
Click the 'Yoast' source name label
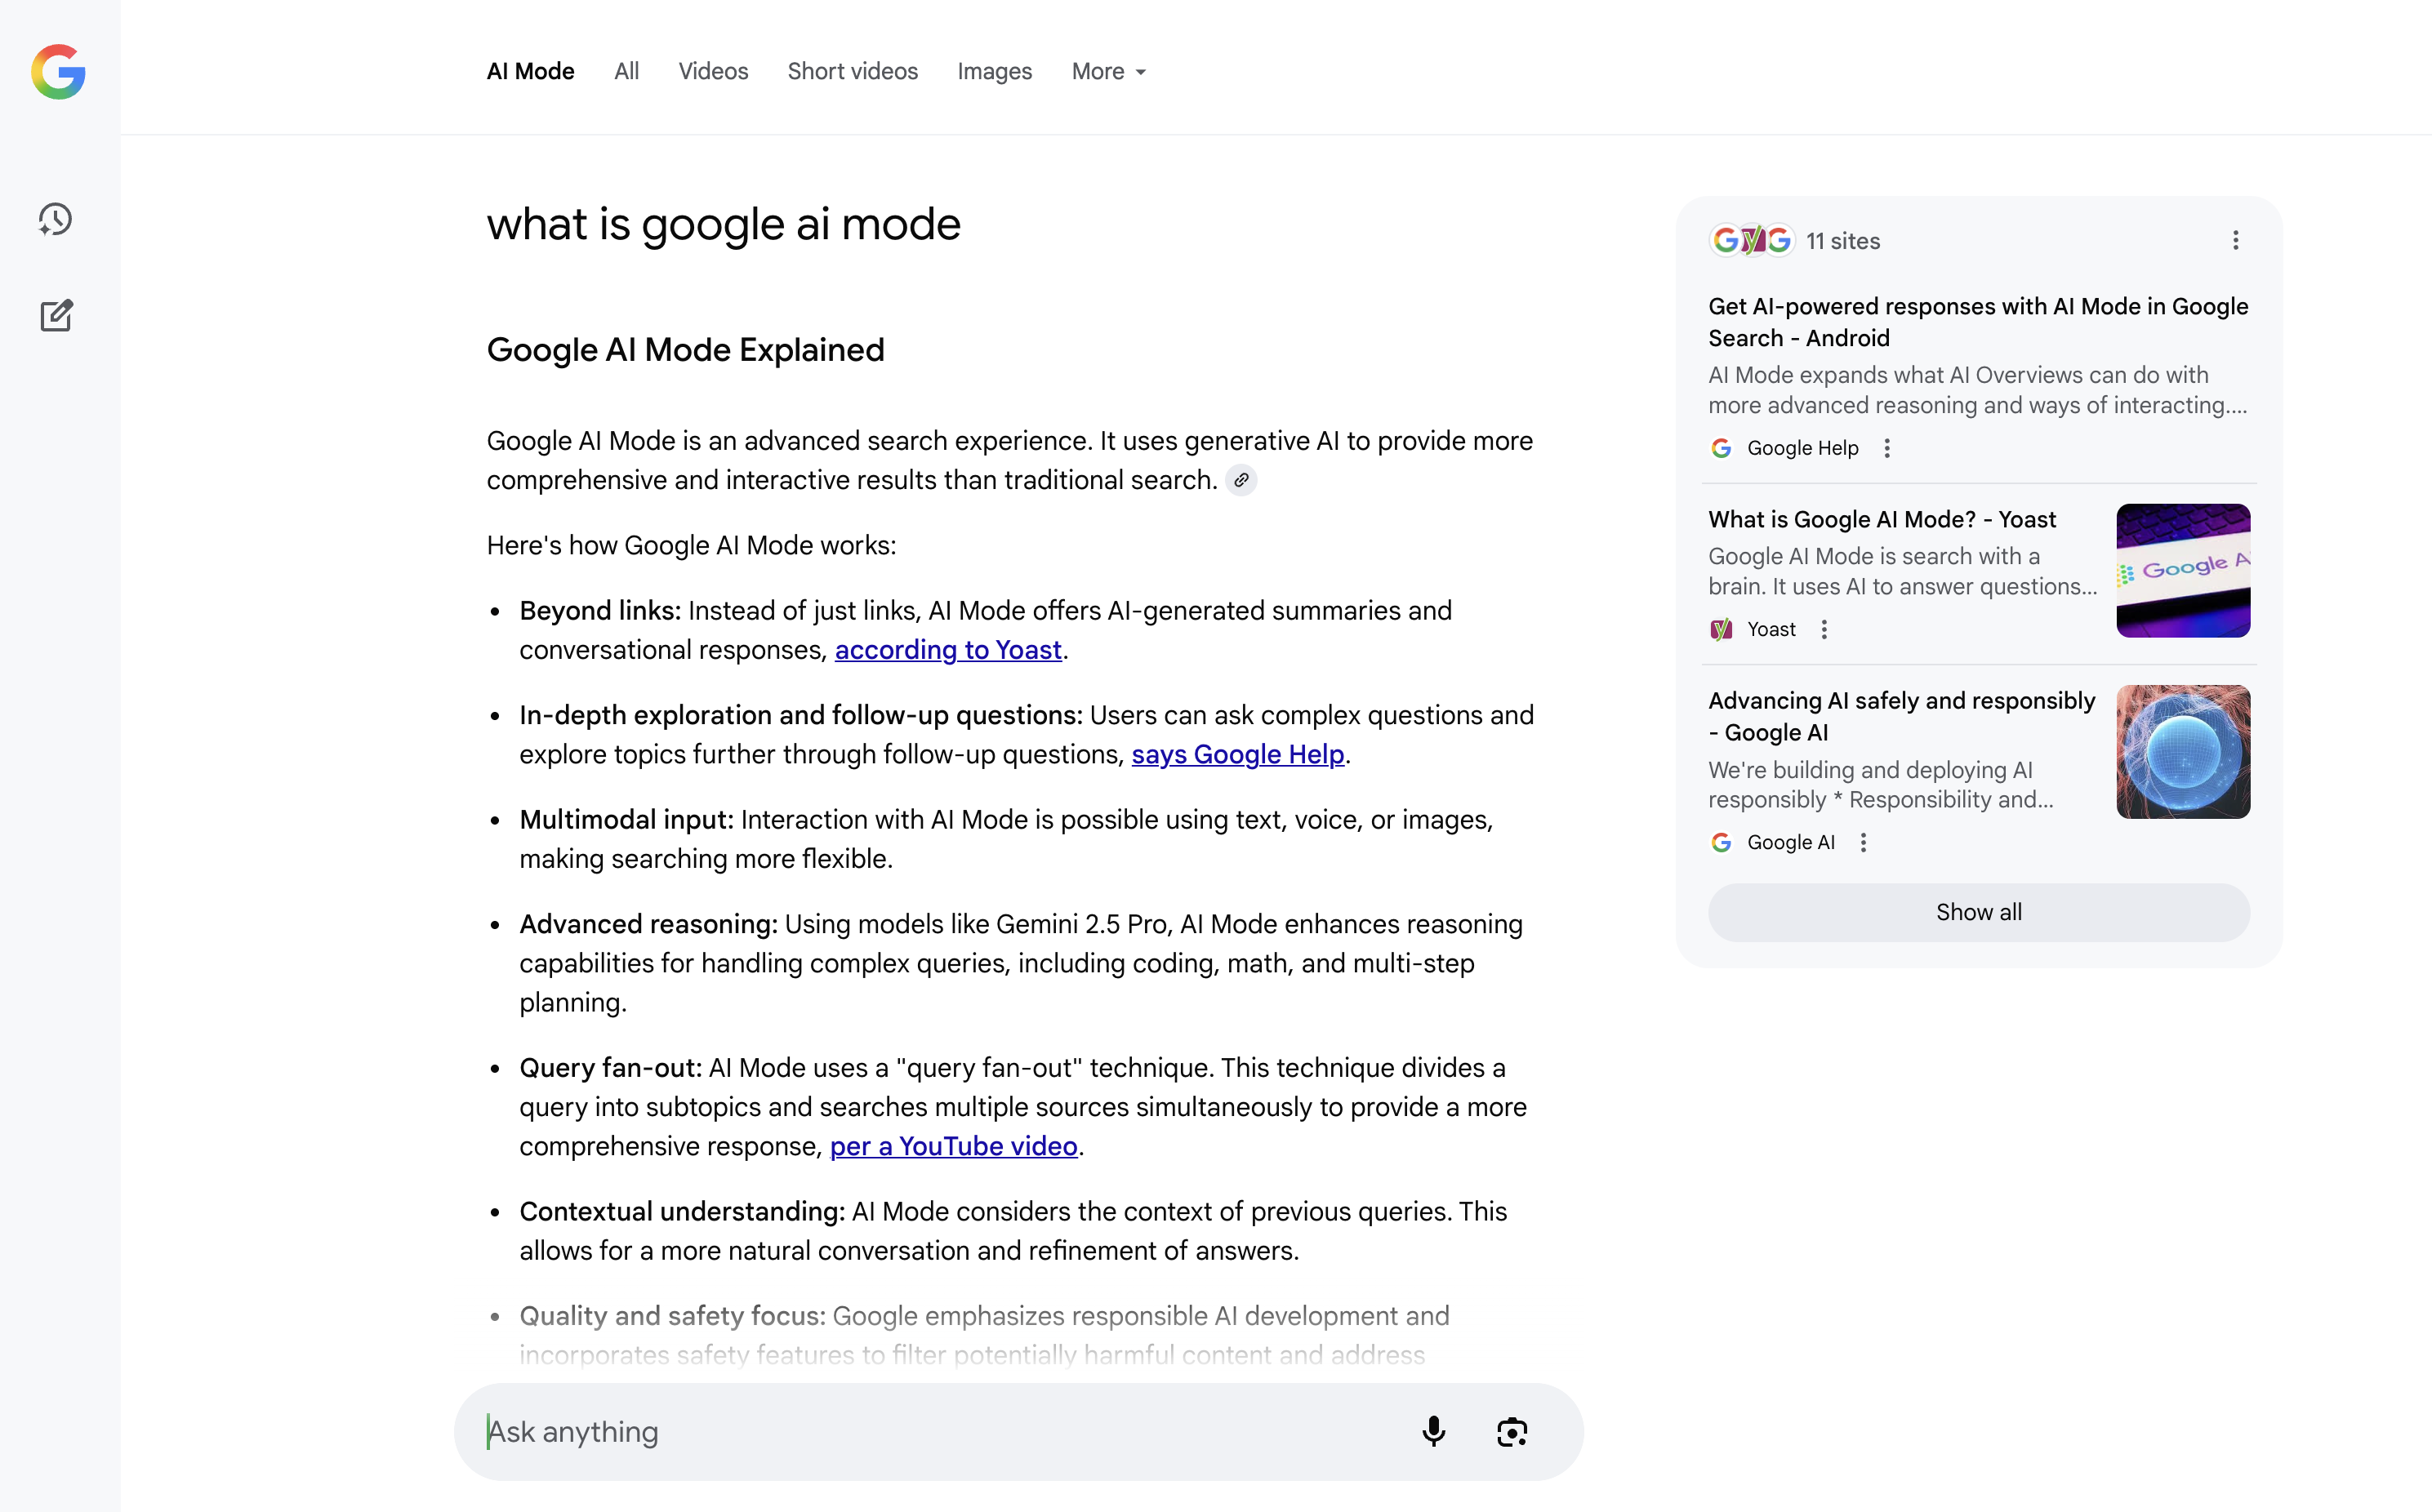(x=1771, y=629)
